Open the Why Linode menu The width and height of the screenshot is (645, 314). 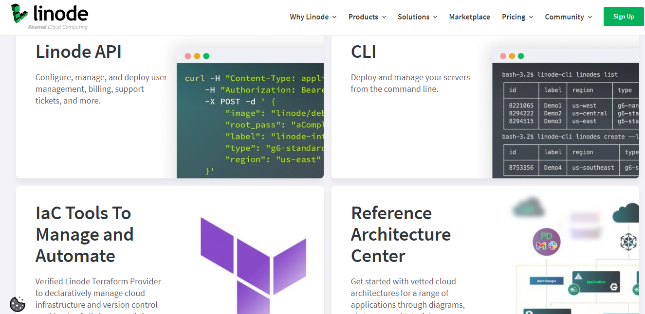pyautogui.click(x=313, y=17)
